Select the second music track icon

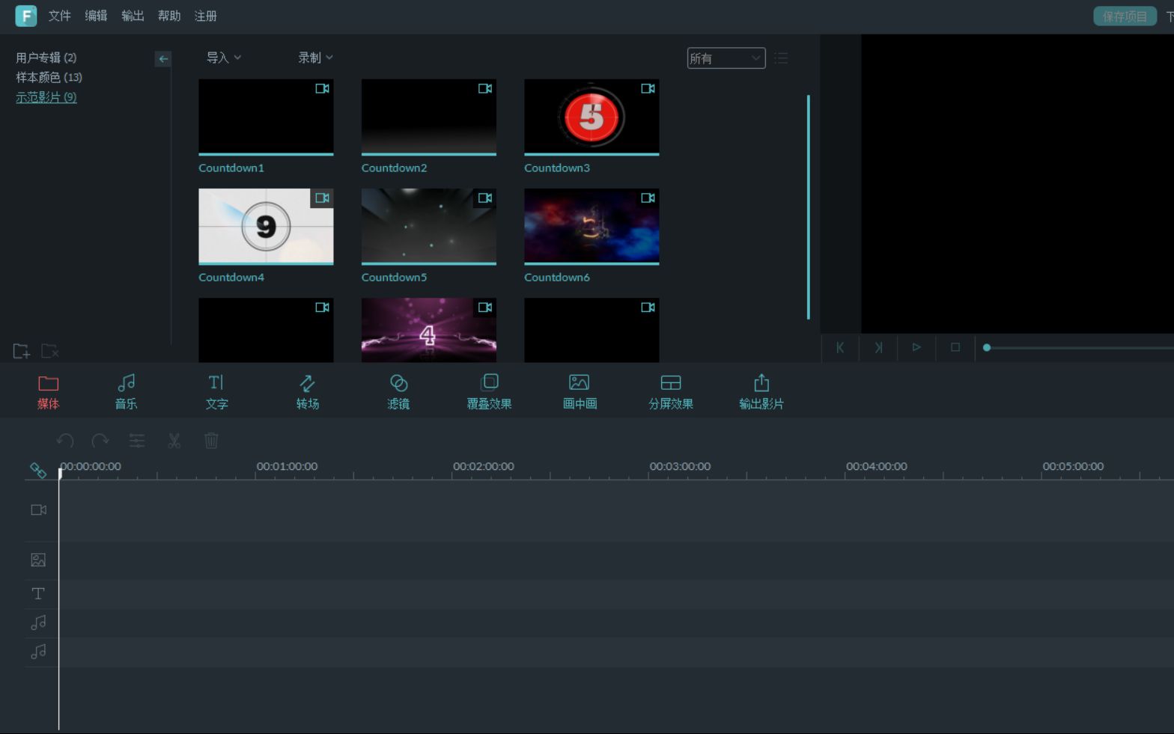(38, 652)
